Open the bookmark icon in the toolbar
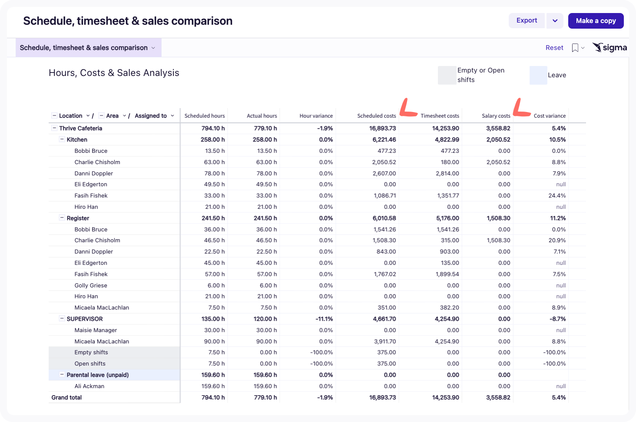 coord(575,48)
